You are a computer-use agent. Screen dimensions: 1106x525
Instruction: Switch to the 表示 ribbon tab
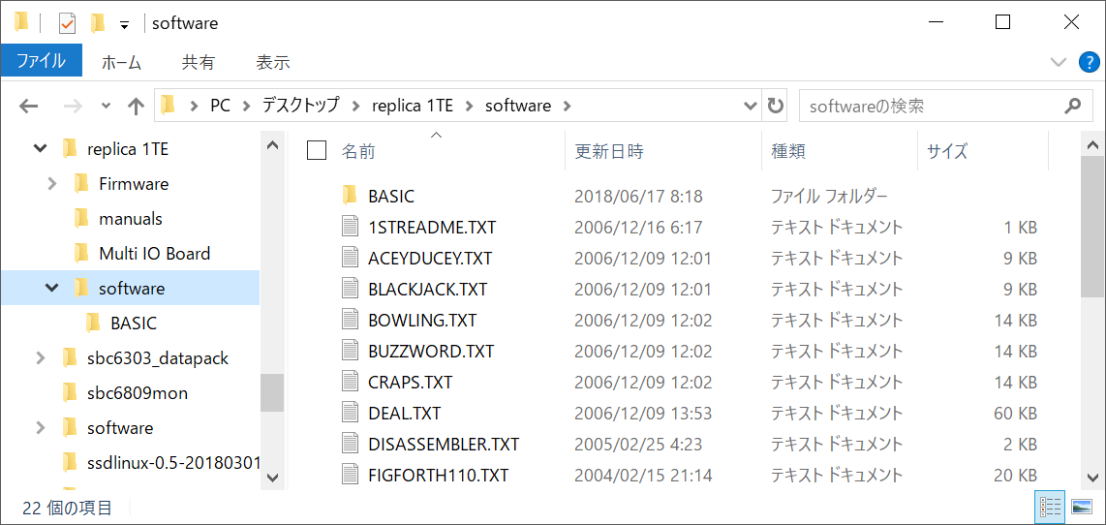pyautogui.click(x=273, y=62)
